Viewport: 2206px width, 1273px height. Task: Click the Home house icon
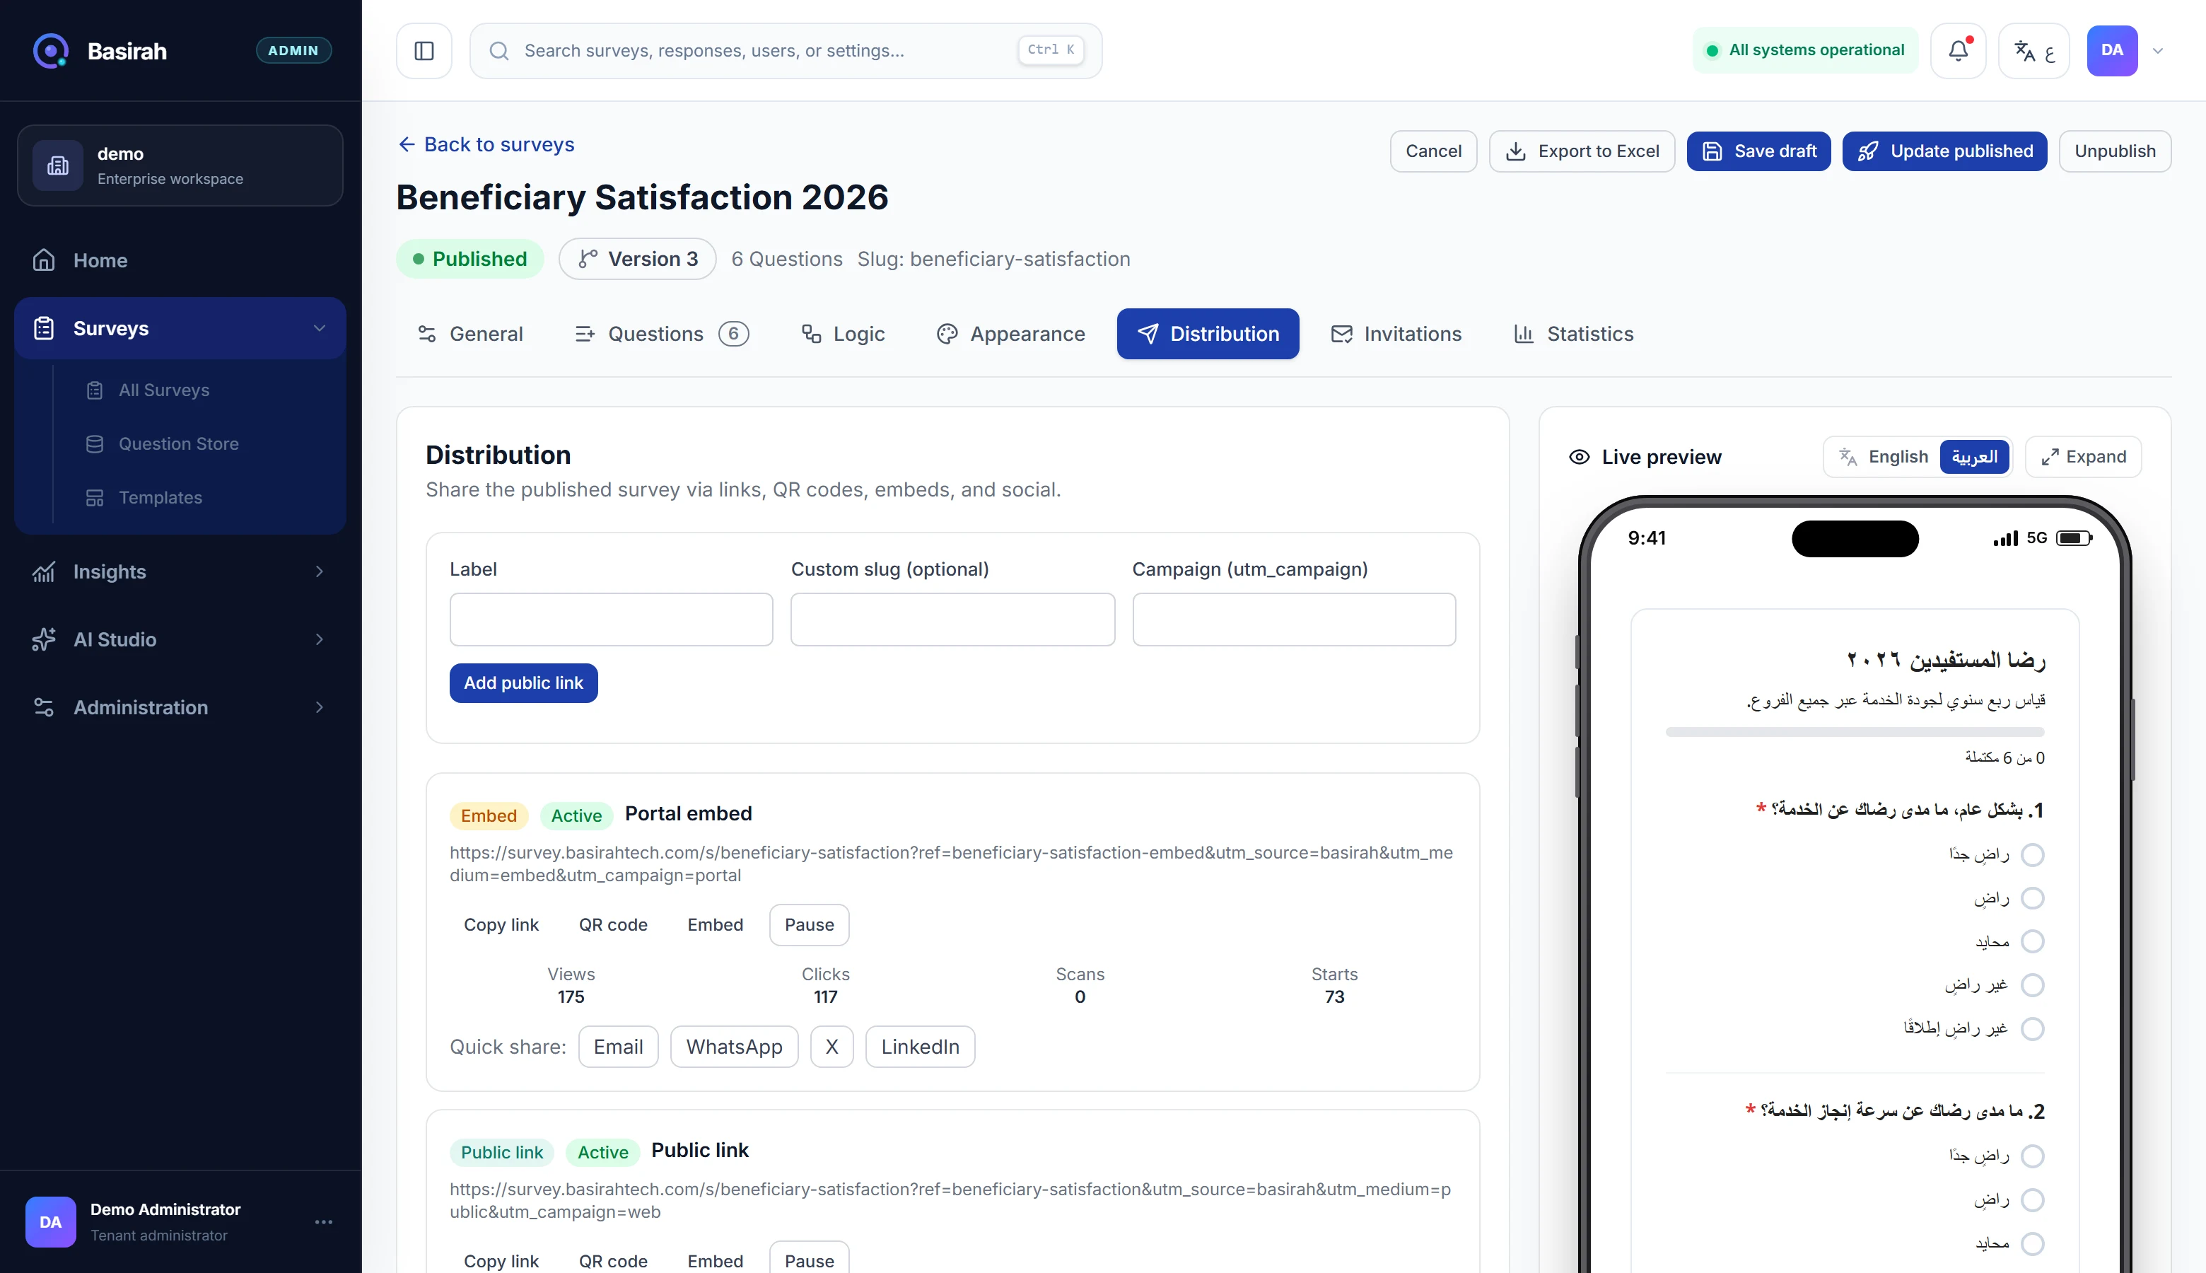44,260
